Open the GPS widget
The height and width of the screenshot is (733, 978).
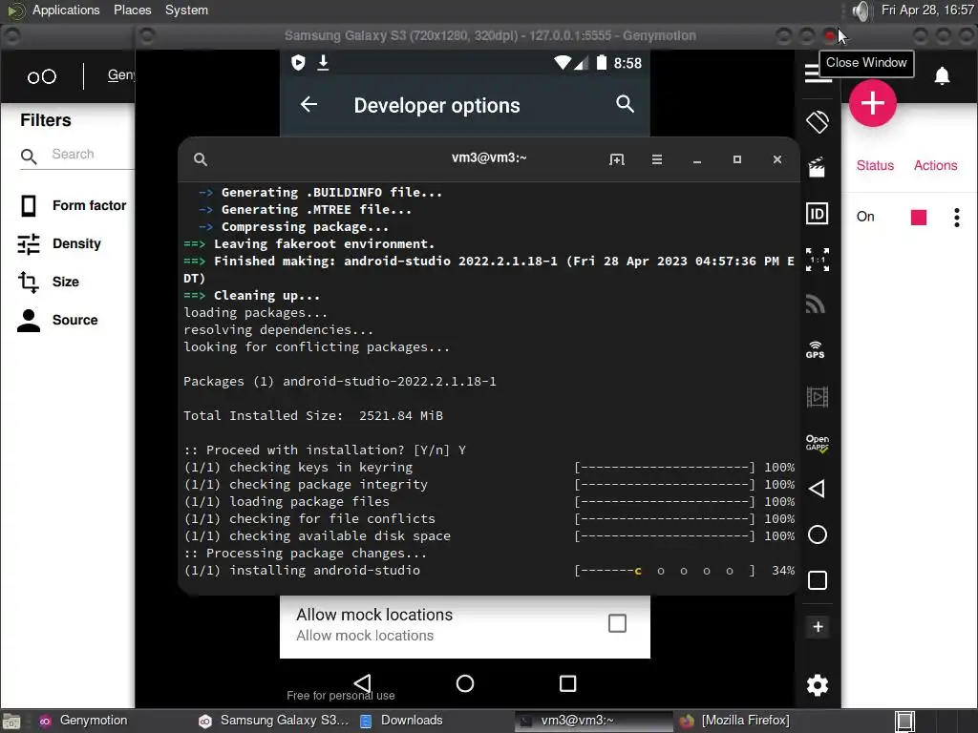tap(816, 349)
